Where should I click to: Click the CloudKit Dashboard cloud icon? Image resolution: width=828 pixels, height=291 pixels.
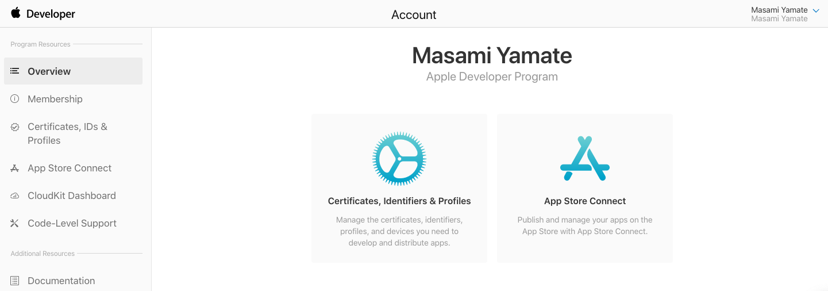[15, 196]
